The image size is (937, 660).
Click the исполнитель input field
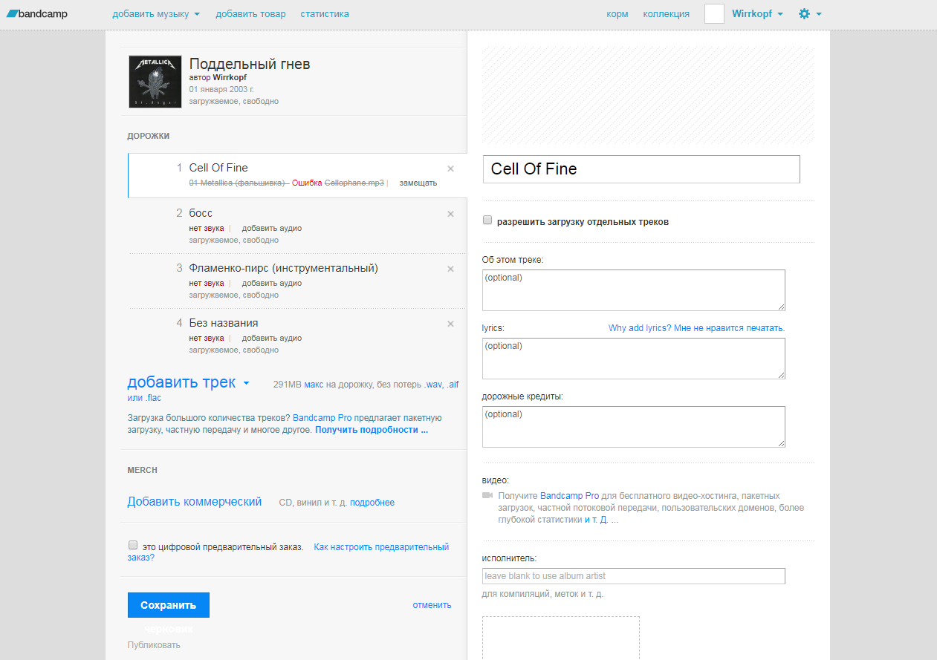pos(634,576)
